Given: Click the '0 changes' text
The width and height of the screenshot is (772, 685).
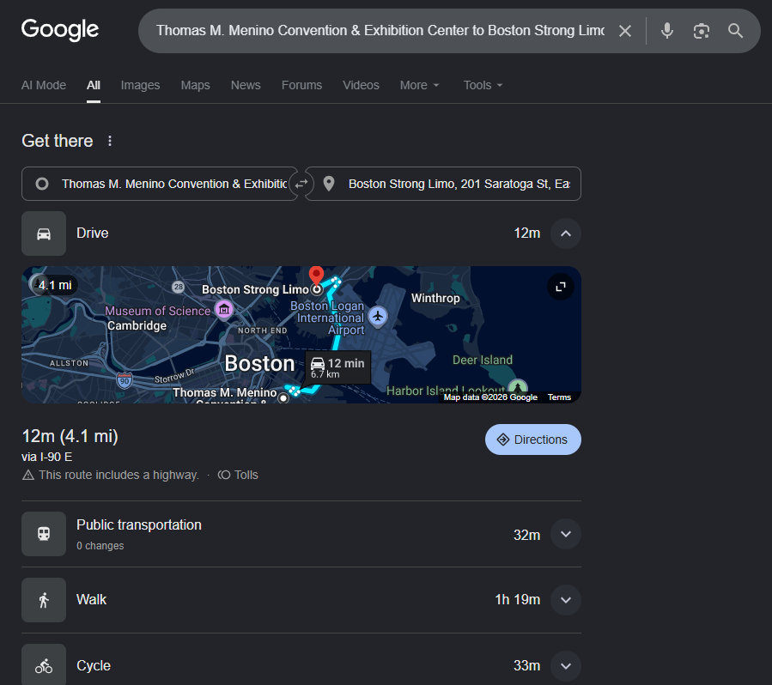Looking at the screenshot, I should pyautogui.click(x=100, y=546).
